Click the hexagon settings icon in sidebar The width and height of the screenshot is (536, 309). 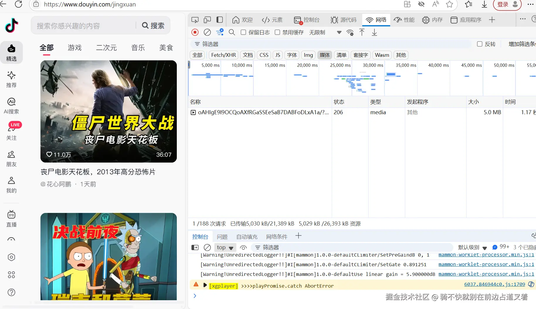[x=11, y=257]
